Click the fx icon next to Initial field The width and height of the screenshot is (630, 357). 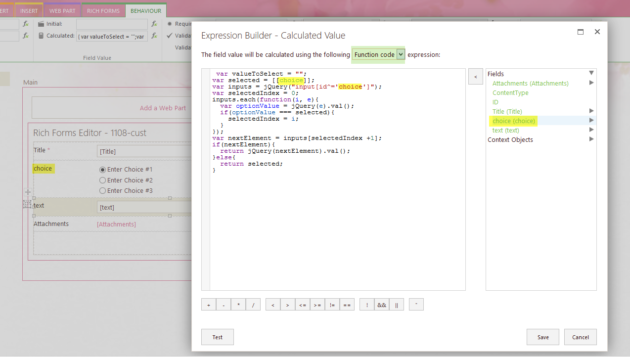pyautogui.click(x=154, y=24)
